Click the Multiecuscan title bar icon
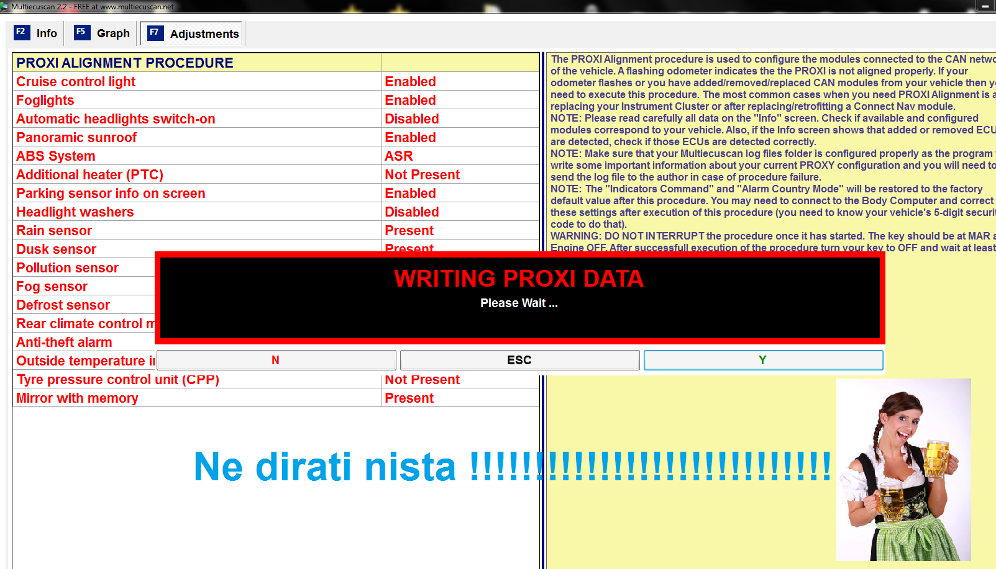Viewport: 996px width, 569px height. (5, 6)
